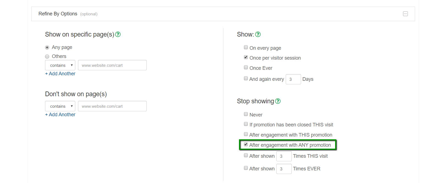The image size is (442, 183).
Task: Click the Days number input field
Action: [x=293, y=79]
